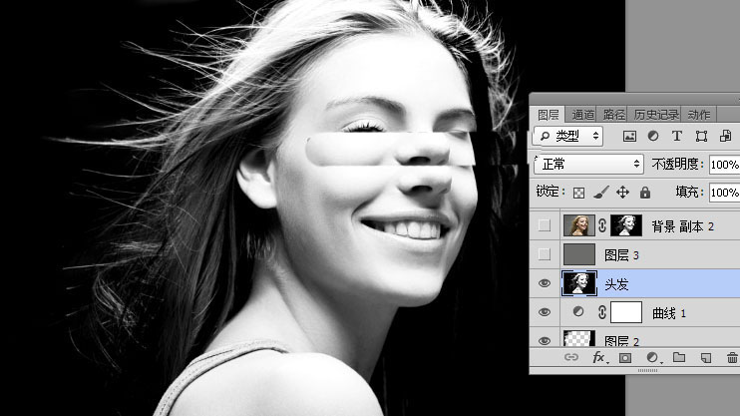Delete layer with trash icon
Image resolution: width=740 pixels, height=416 pixels.
[x=732, y=357]
